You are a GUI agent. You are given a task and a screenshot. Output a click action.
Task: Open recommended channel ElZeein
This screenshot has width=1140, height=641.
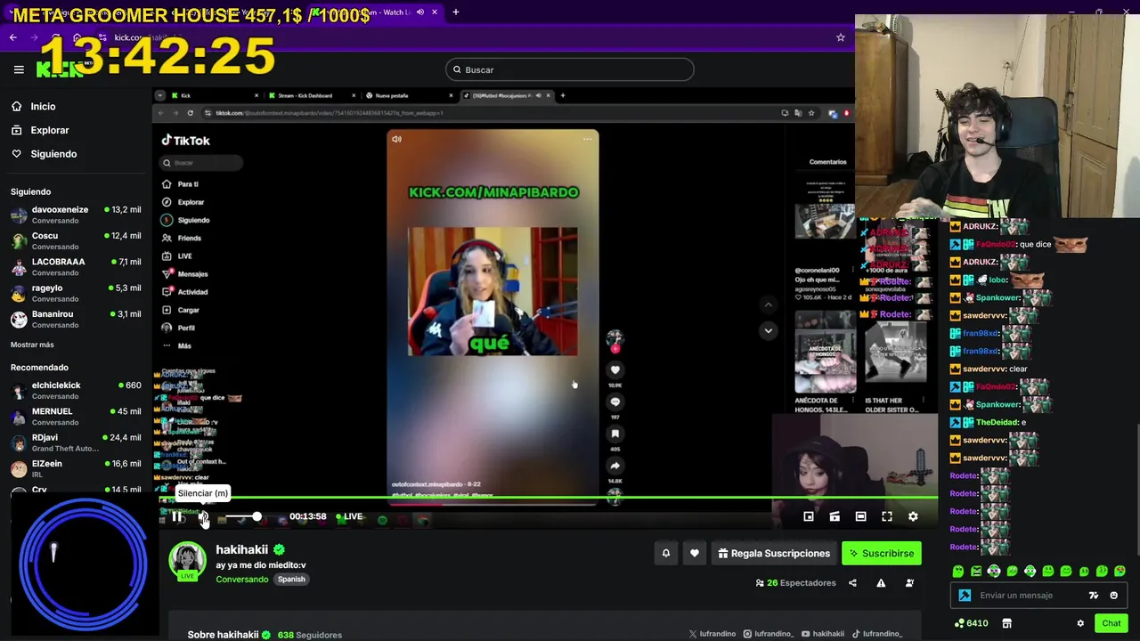(x=76, y=468)
